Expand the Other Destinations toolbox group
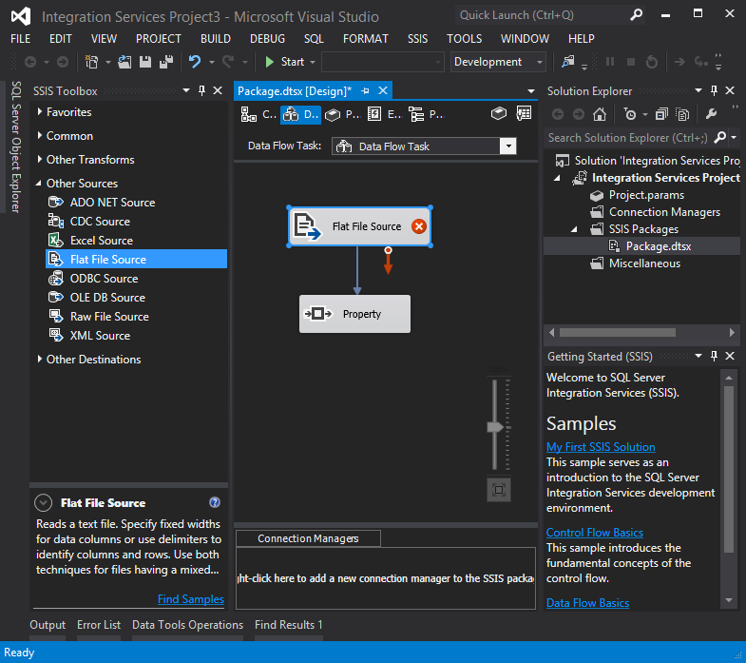 40,360
